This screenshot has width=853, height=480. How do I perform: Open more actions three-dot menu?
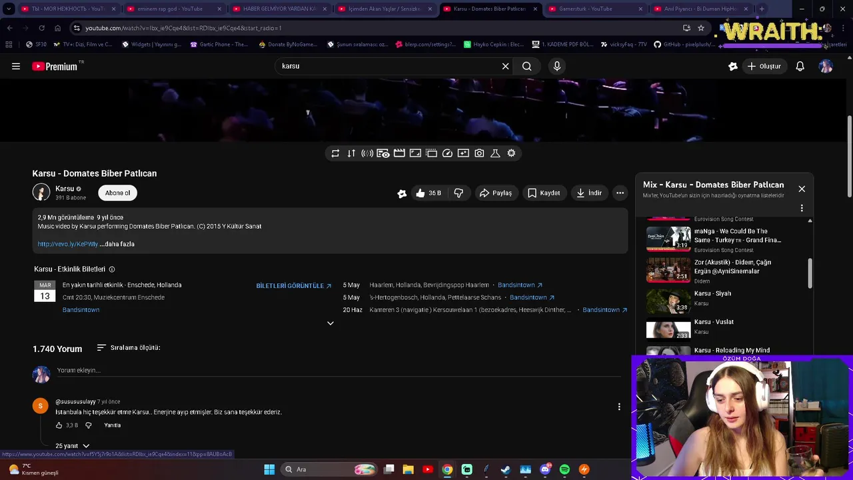(x=620, y=193)
